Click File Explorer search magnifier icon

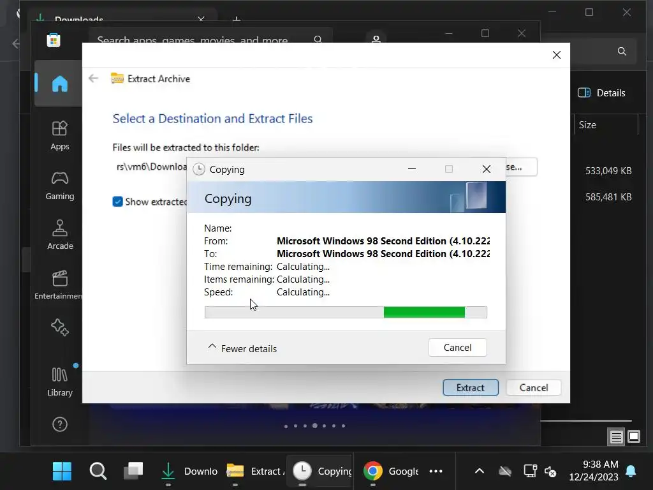622,51
